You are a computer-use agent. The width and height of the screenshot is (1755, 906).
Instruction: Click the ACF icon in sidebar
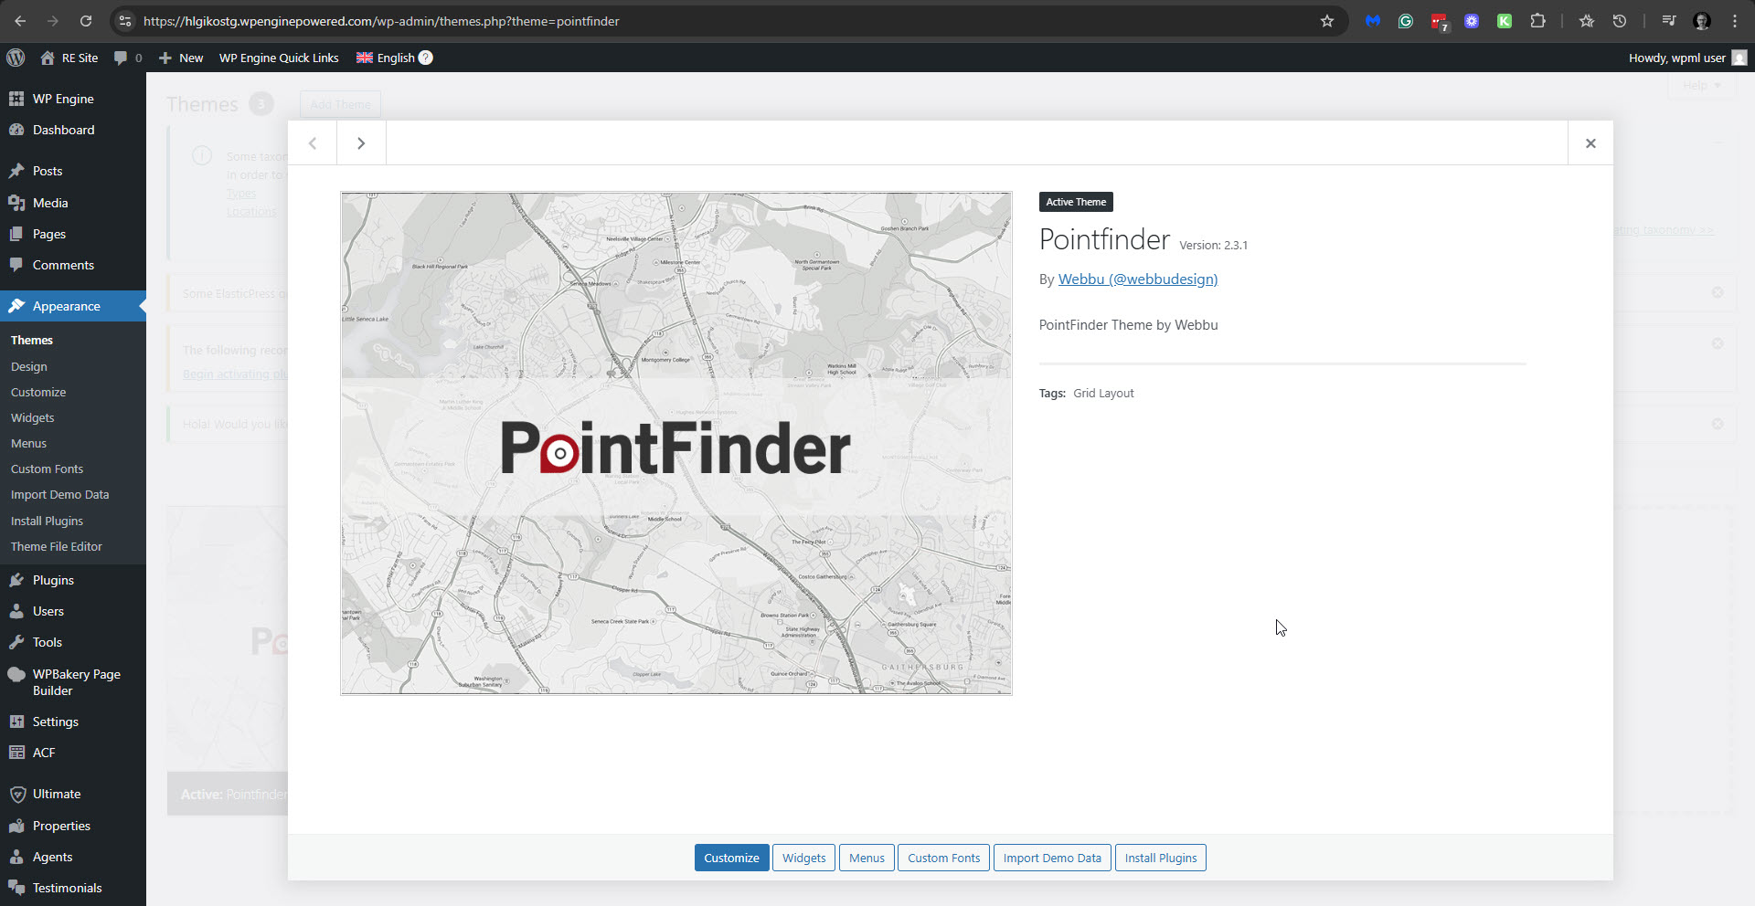(16, 753)
